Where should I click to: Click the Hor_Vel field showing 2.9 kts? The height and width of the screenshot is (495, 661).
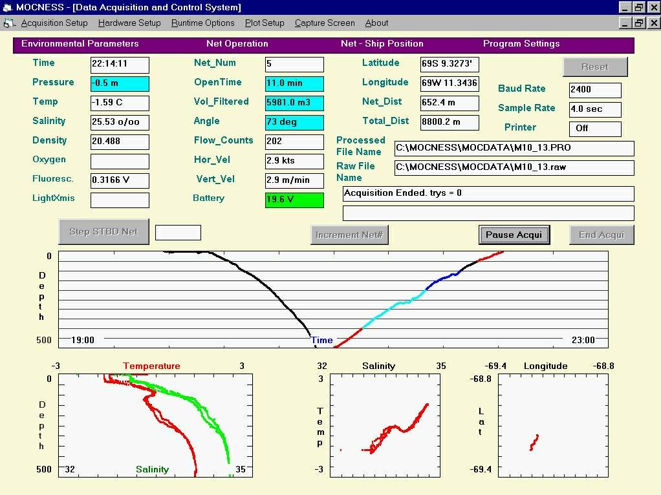[x=295, y=162]
